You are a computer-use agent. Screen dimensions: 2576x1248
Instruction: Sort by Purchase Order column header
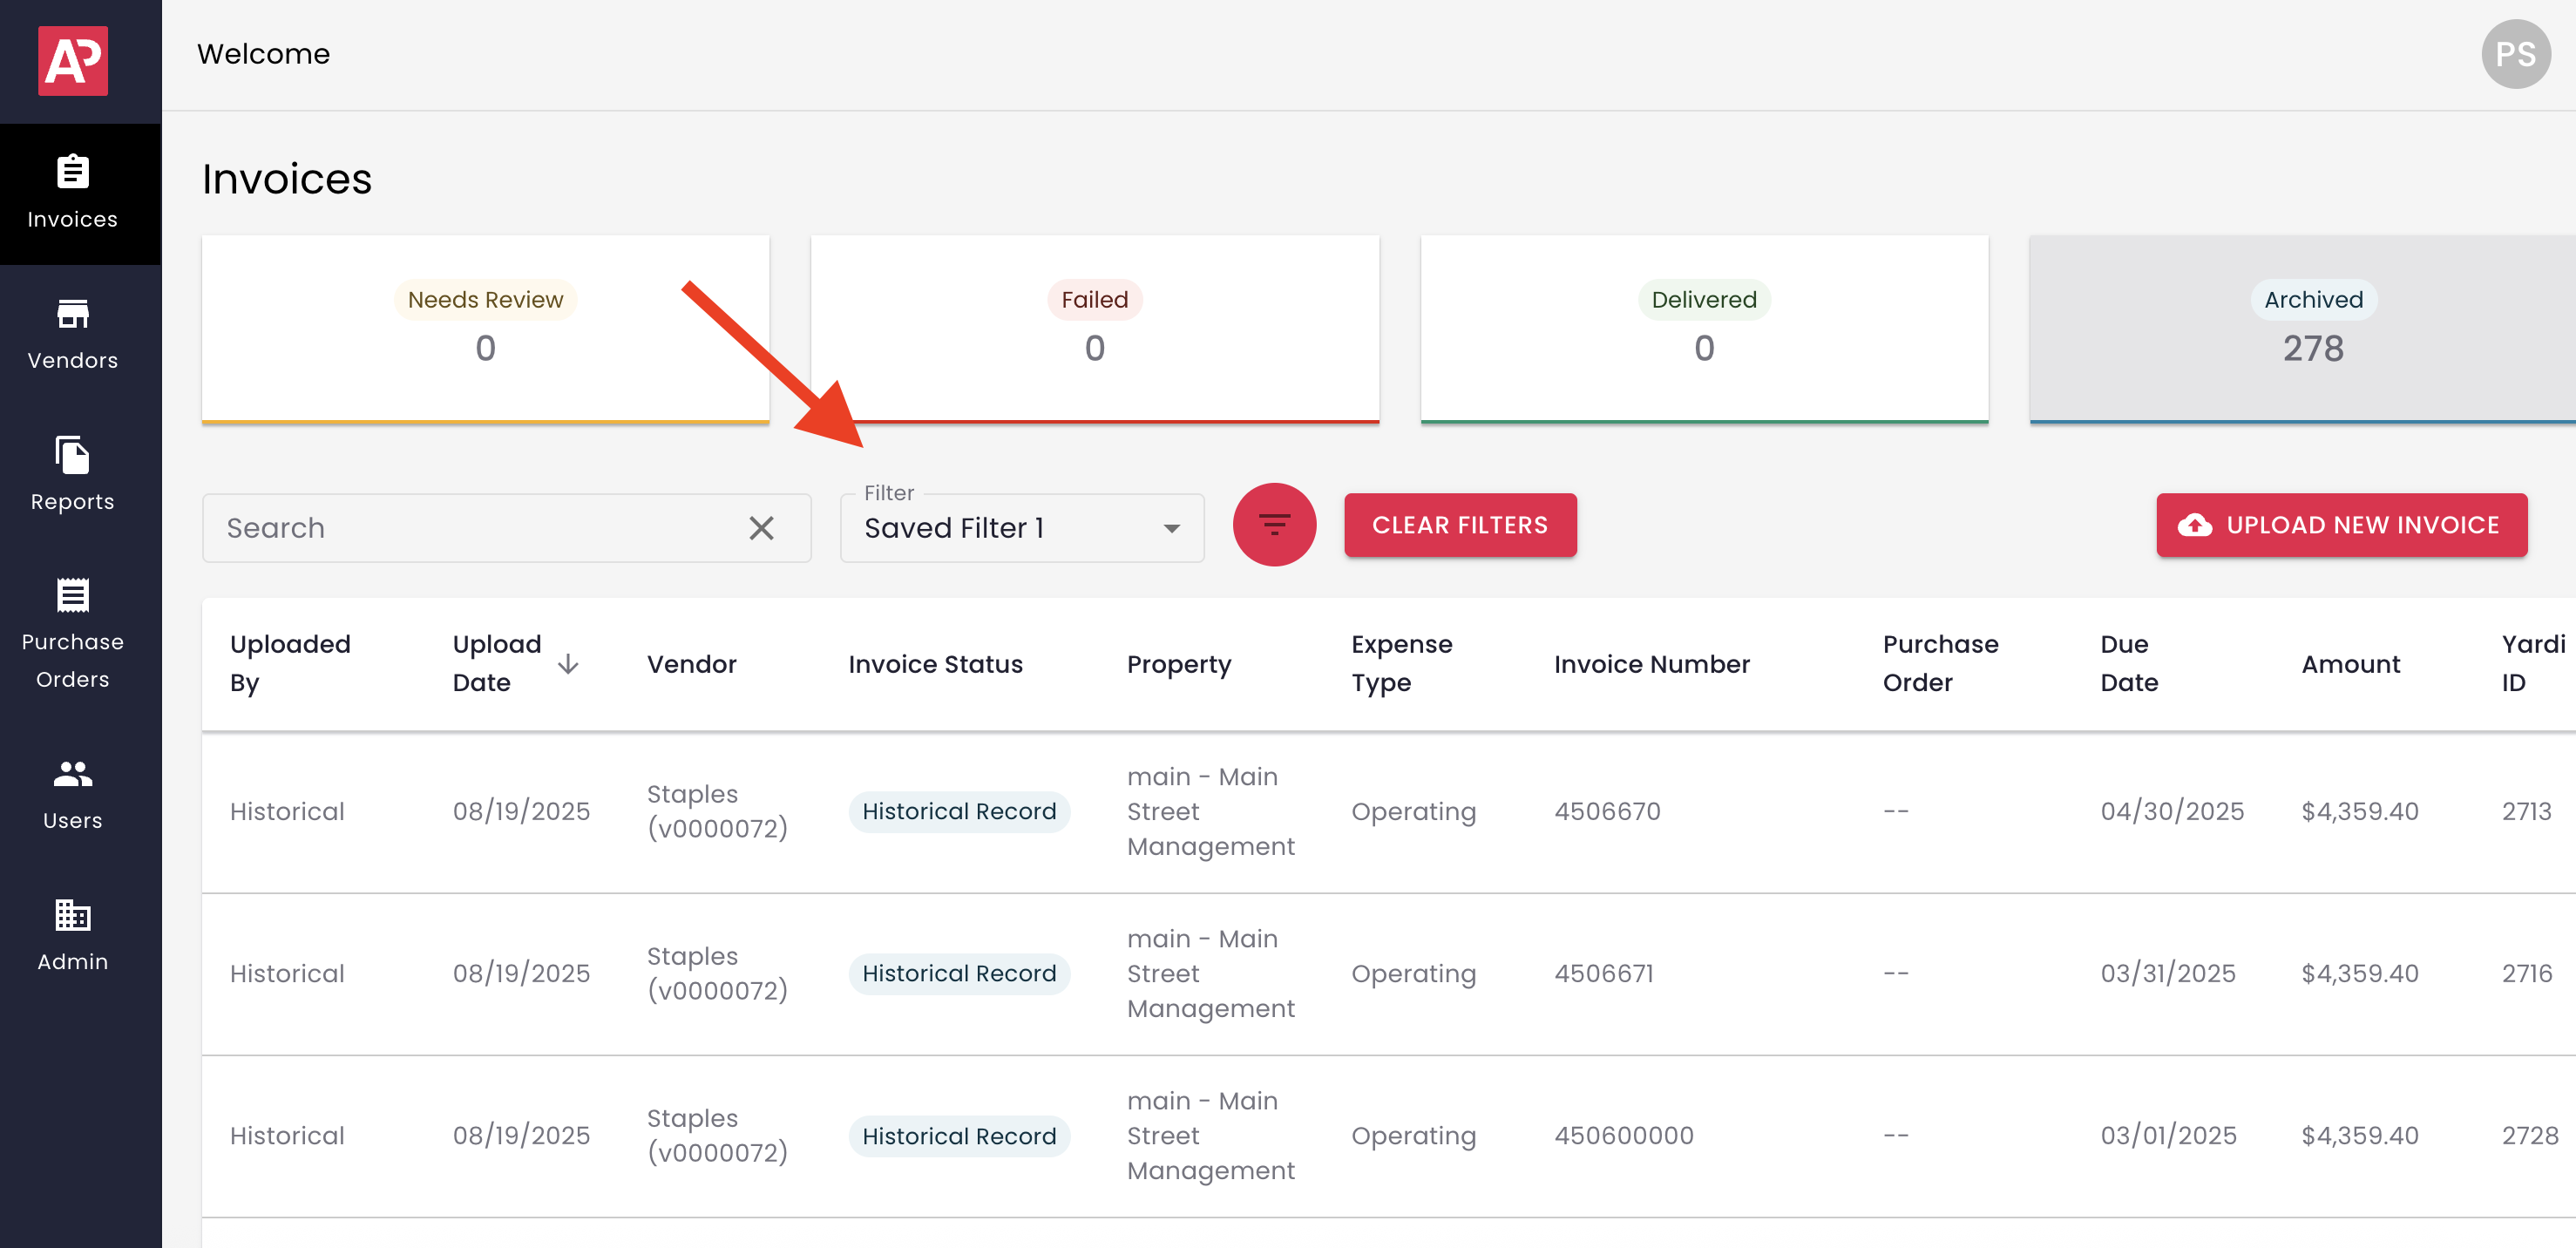[x=1941, y=664]
